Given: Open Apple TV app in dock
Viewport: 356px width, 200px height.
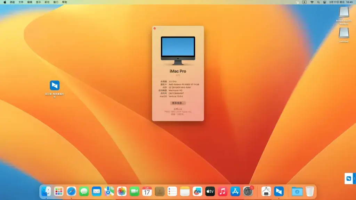Looking at the screenshot, I should pyautogui.click(x=210, y=192).
